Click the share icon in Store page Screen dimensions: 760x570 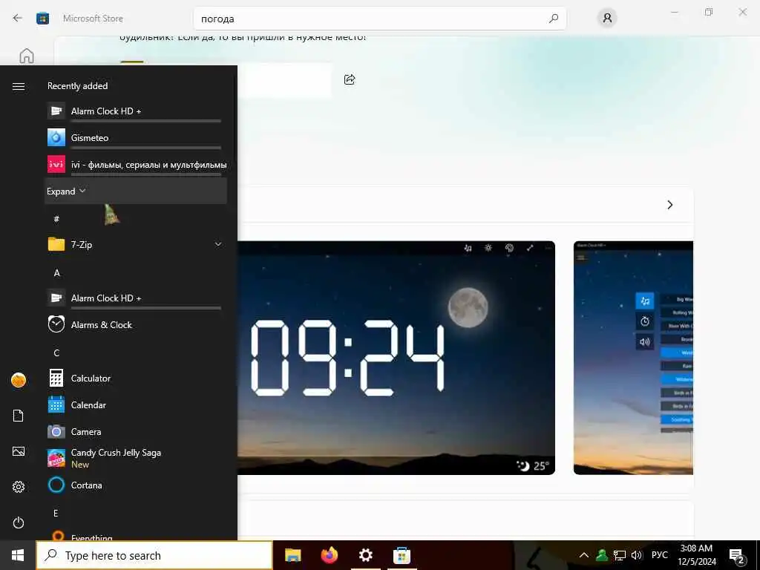(350, 79)
